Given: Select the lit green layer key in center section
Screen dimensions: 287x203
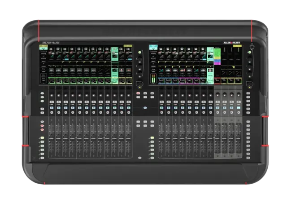Looking at the screenshot, I should tap(152, 138).
